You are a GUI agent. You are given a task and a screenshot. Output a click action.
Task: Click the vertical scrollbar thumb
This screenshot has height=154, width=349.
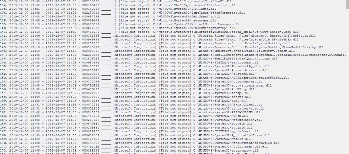(x=347, y=5)
